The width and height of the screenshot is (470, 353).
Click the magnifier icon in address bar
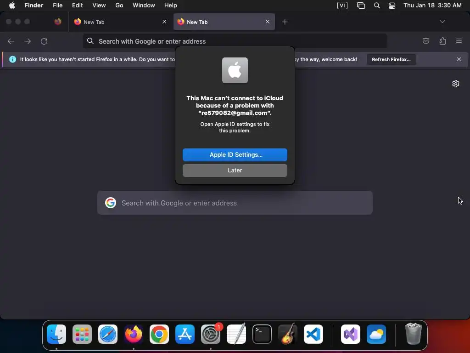click(x=90, y=41)
